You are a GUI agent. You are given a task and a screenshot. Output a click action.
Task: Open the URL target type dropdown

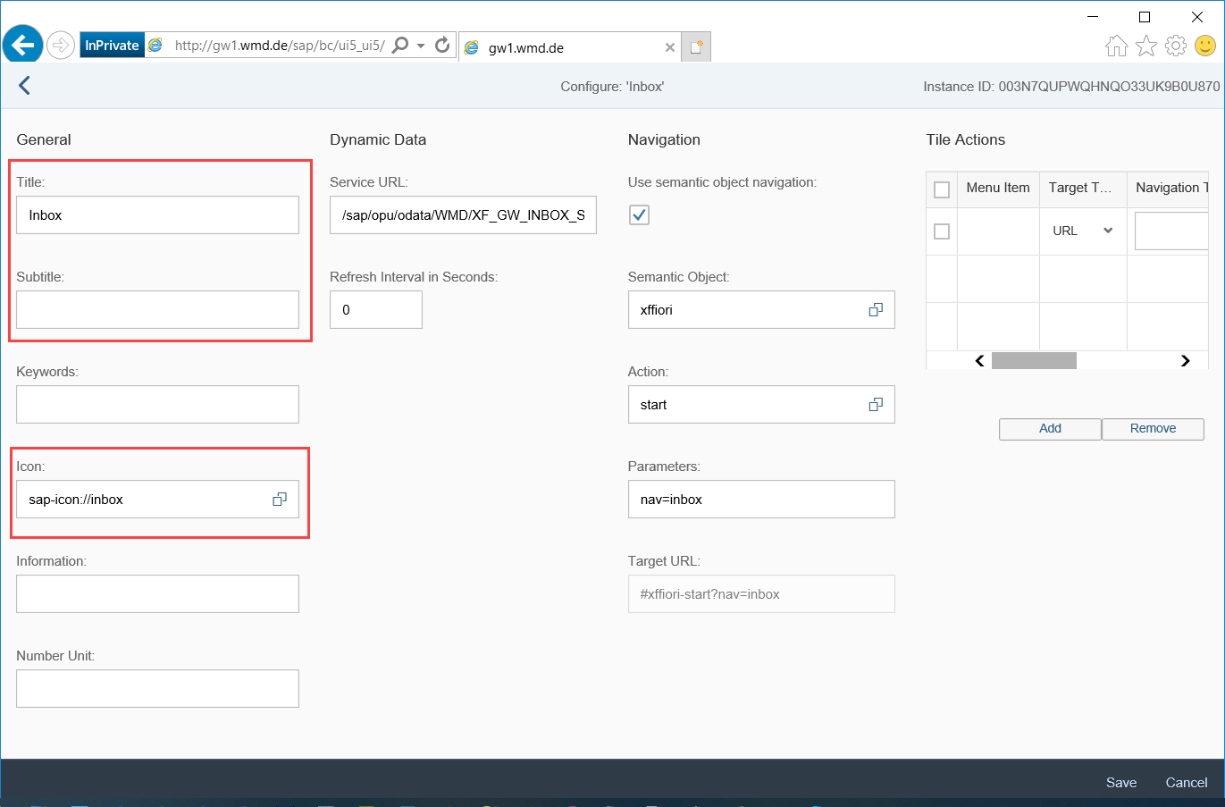(1082, 231)
